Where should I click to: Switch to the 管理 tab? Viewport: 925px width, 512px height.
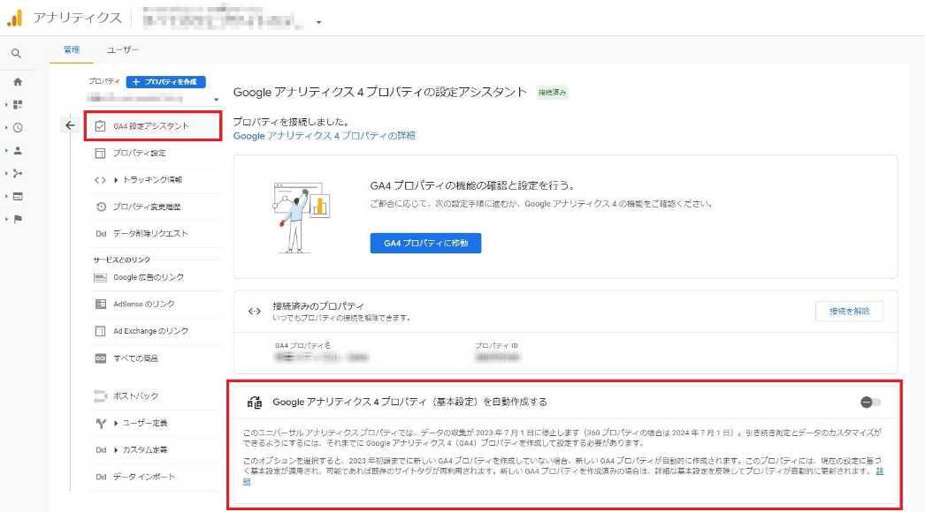(72, 50)
